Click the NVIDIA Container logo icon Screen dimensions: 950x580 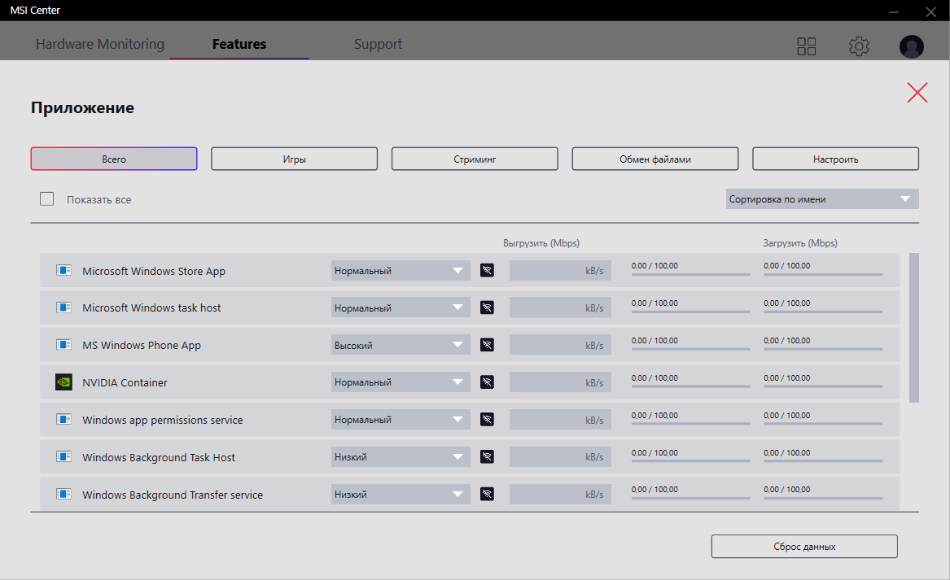coord(63,382)
